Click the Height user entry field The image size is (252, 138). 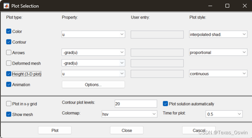tap(157, 74)
